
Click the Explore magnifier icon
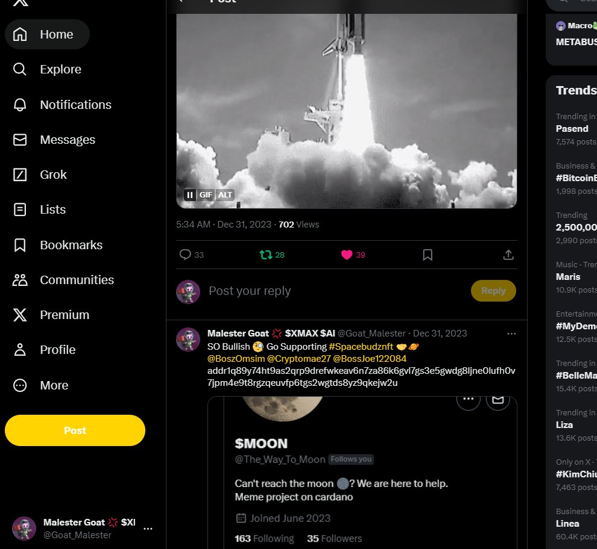[x=20, y=69]
